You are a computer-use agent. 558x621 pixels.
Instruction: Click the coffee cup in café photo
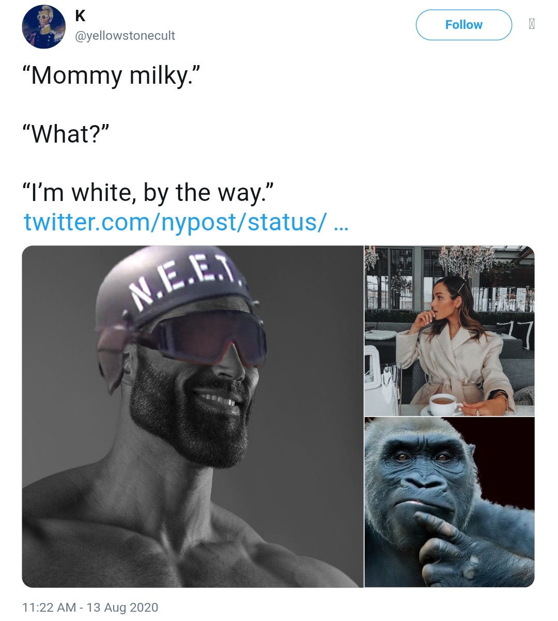pos(445,403)
